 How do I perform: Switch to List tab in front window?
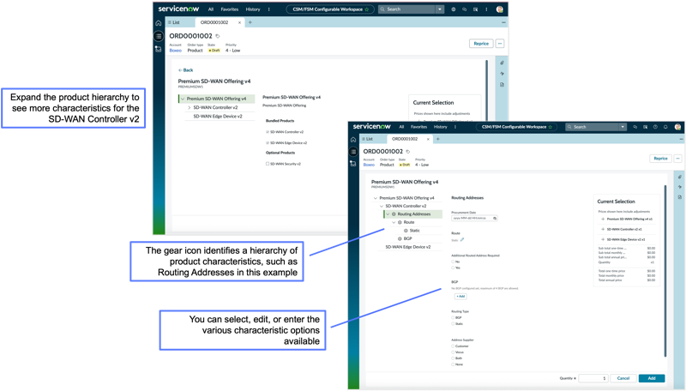click(367, 139)
